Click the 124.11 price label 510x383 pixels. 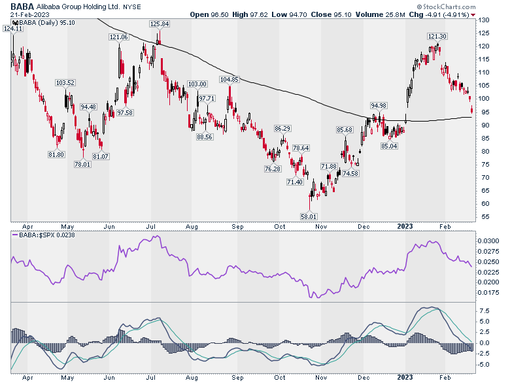coord(13,29)
